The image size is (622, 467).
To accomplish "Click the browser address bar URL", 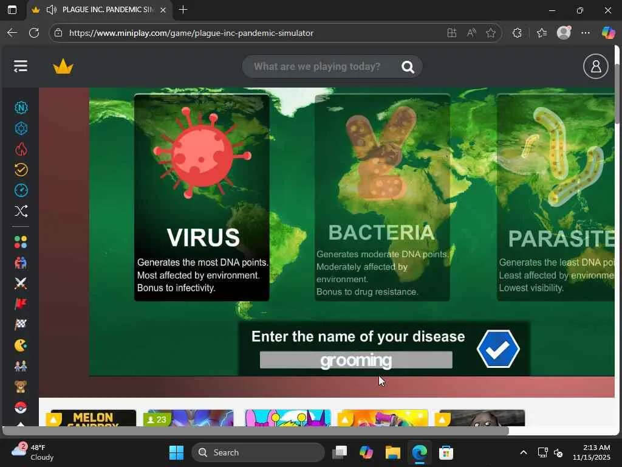I will [191, 33].
